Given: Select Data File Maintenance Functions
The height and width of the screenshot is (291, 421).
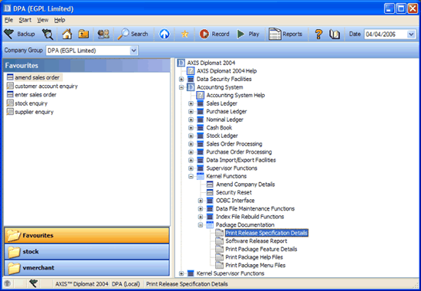Looking at the screenshot, I should (x=256, y=208).
